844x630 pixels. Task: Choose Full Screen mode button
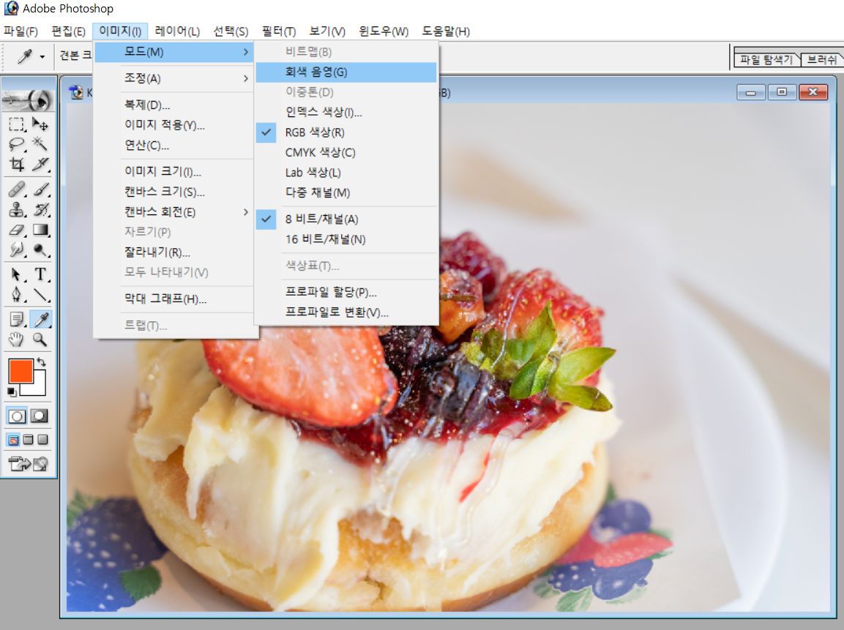[42, 440]
